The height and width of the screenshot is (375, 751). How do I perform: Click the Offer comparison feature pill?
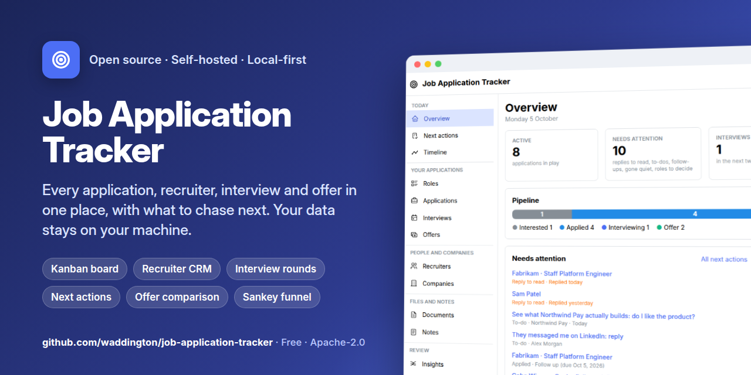click(x=177, y=297)
